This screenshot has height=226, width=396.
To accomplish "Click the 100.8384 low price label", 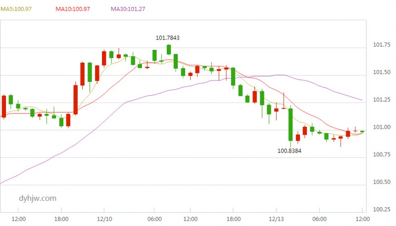I will click(x=290, y=151).
